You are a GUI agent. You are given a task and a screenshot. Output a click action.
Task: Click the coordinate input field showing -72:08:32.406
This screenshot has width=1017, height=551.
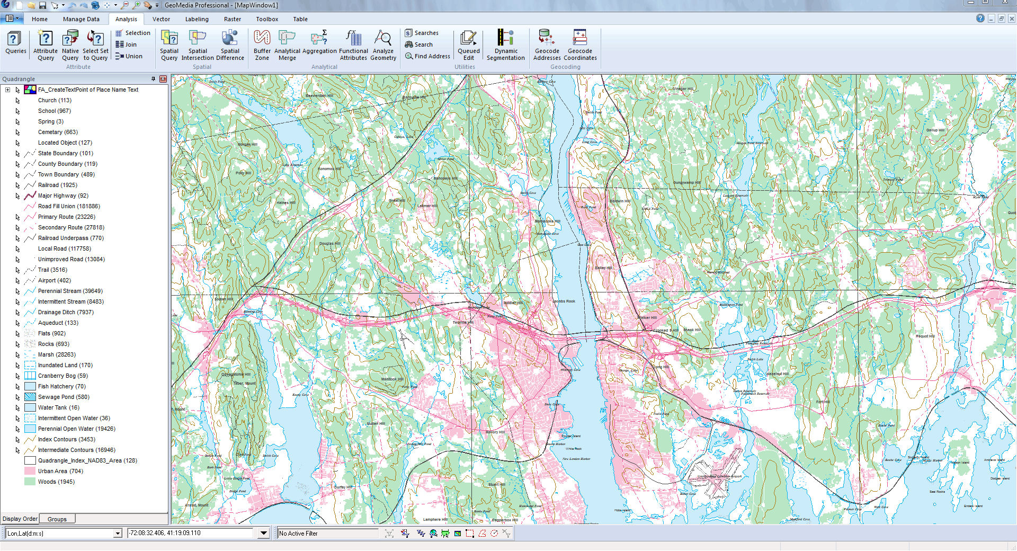pyautogui.click(x=191, y=533)
